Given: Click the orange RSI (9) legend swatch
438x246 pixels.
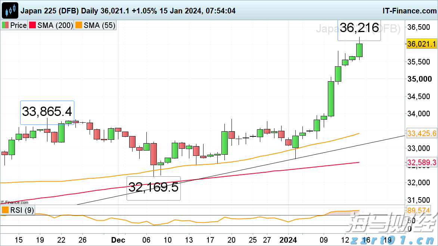Looking at the screenshot, I should [5, 211].
